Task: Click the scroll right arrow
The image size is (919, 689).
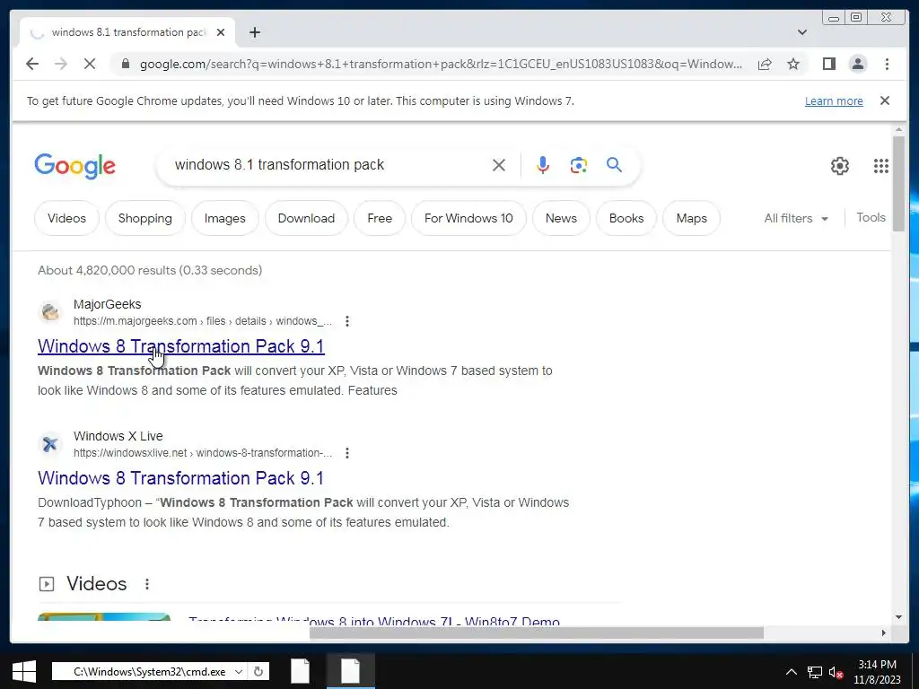Action: click(883, 632)
